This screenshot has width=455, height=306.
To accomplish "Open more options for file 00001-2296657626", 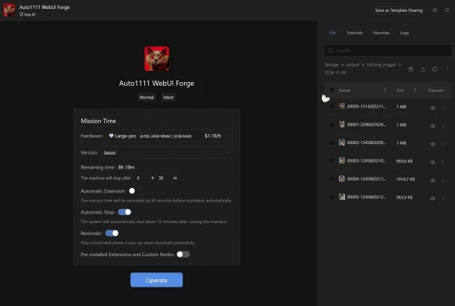I will 442,126.
